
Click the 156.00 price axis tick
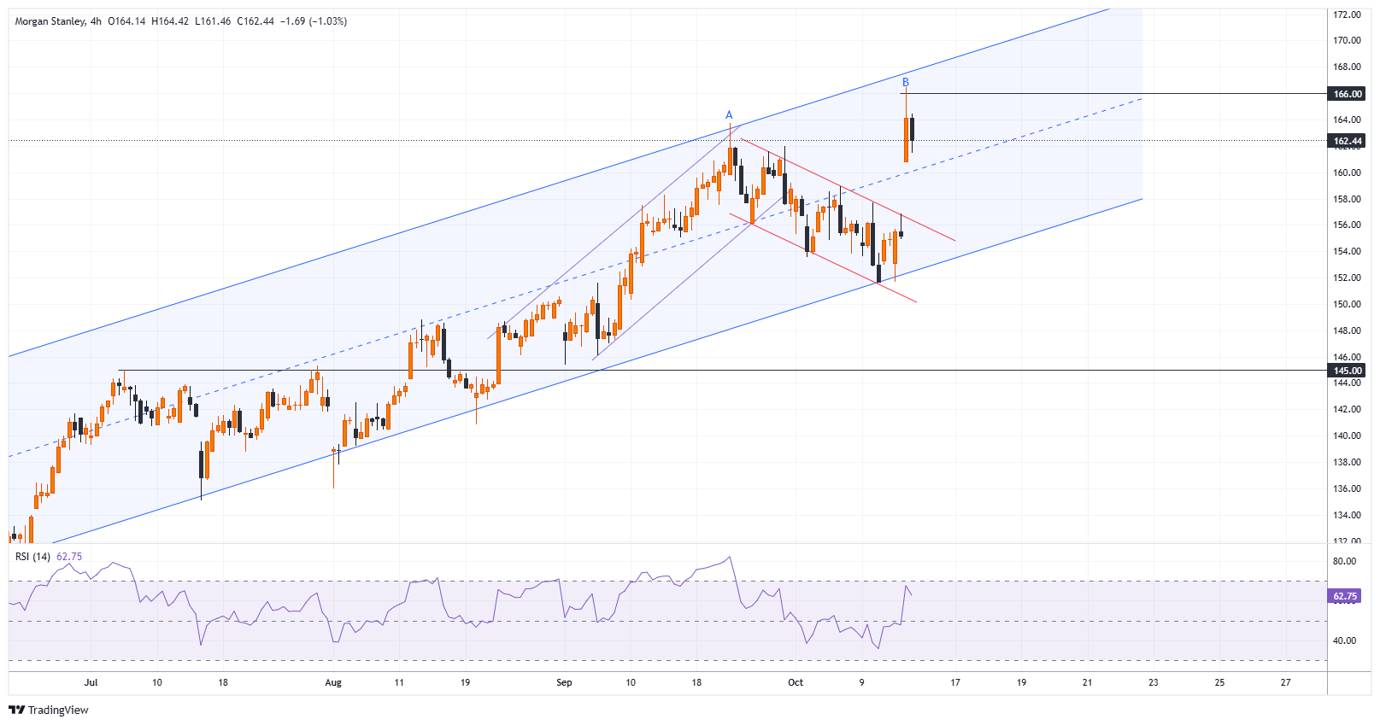pos(1348,225)
